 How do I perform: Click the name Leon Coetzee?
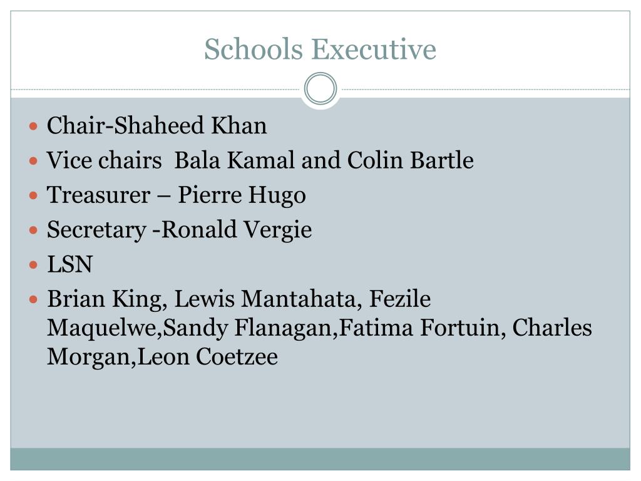point(208,356)
